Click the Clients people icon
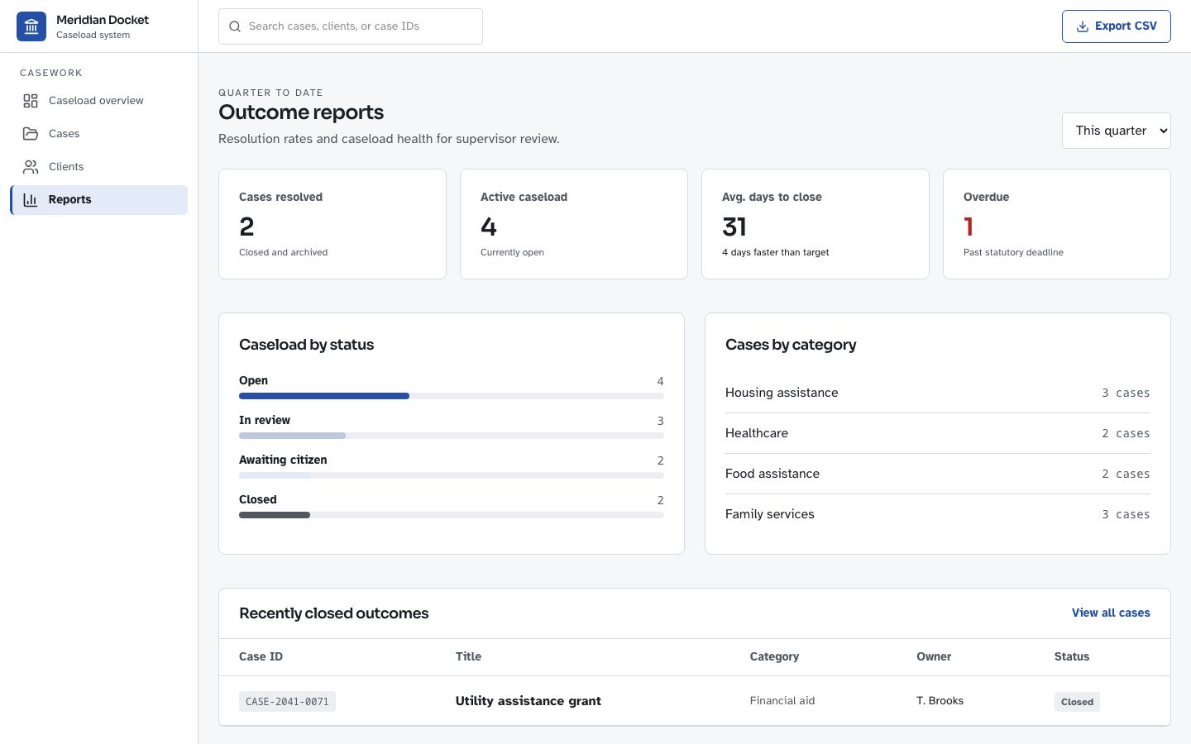Screen dimensions: 1191x744 pos(31,167)
